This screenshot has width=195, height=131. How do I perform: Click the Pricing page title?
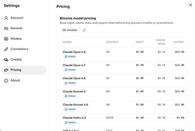(63, 7)
